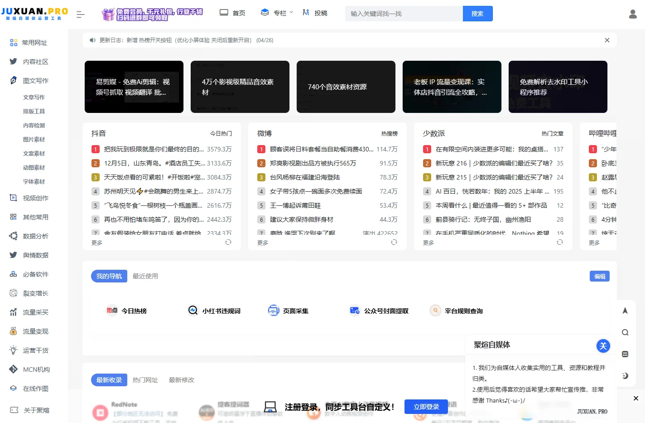
Task: Select 排版工具 submenu item
Action: coord(34,112)
